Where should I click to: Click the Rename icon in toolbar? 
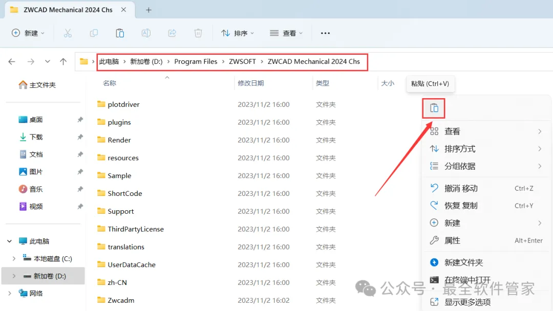(x=146, y=33)
